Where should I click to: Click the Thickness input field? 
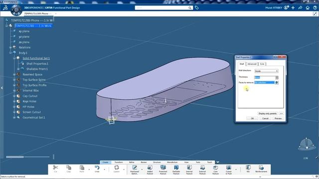(265, 78)
